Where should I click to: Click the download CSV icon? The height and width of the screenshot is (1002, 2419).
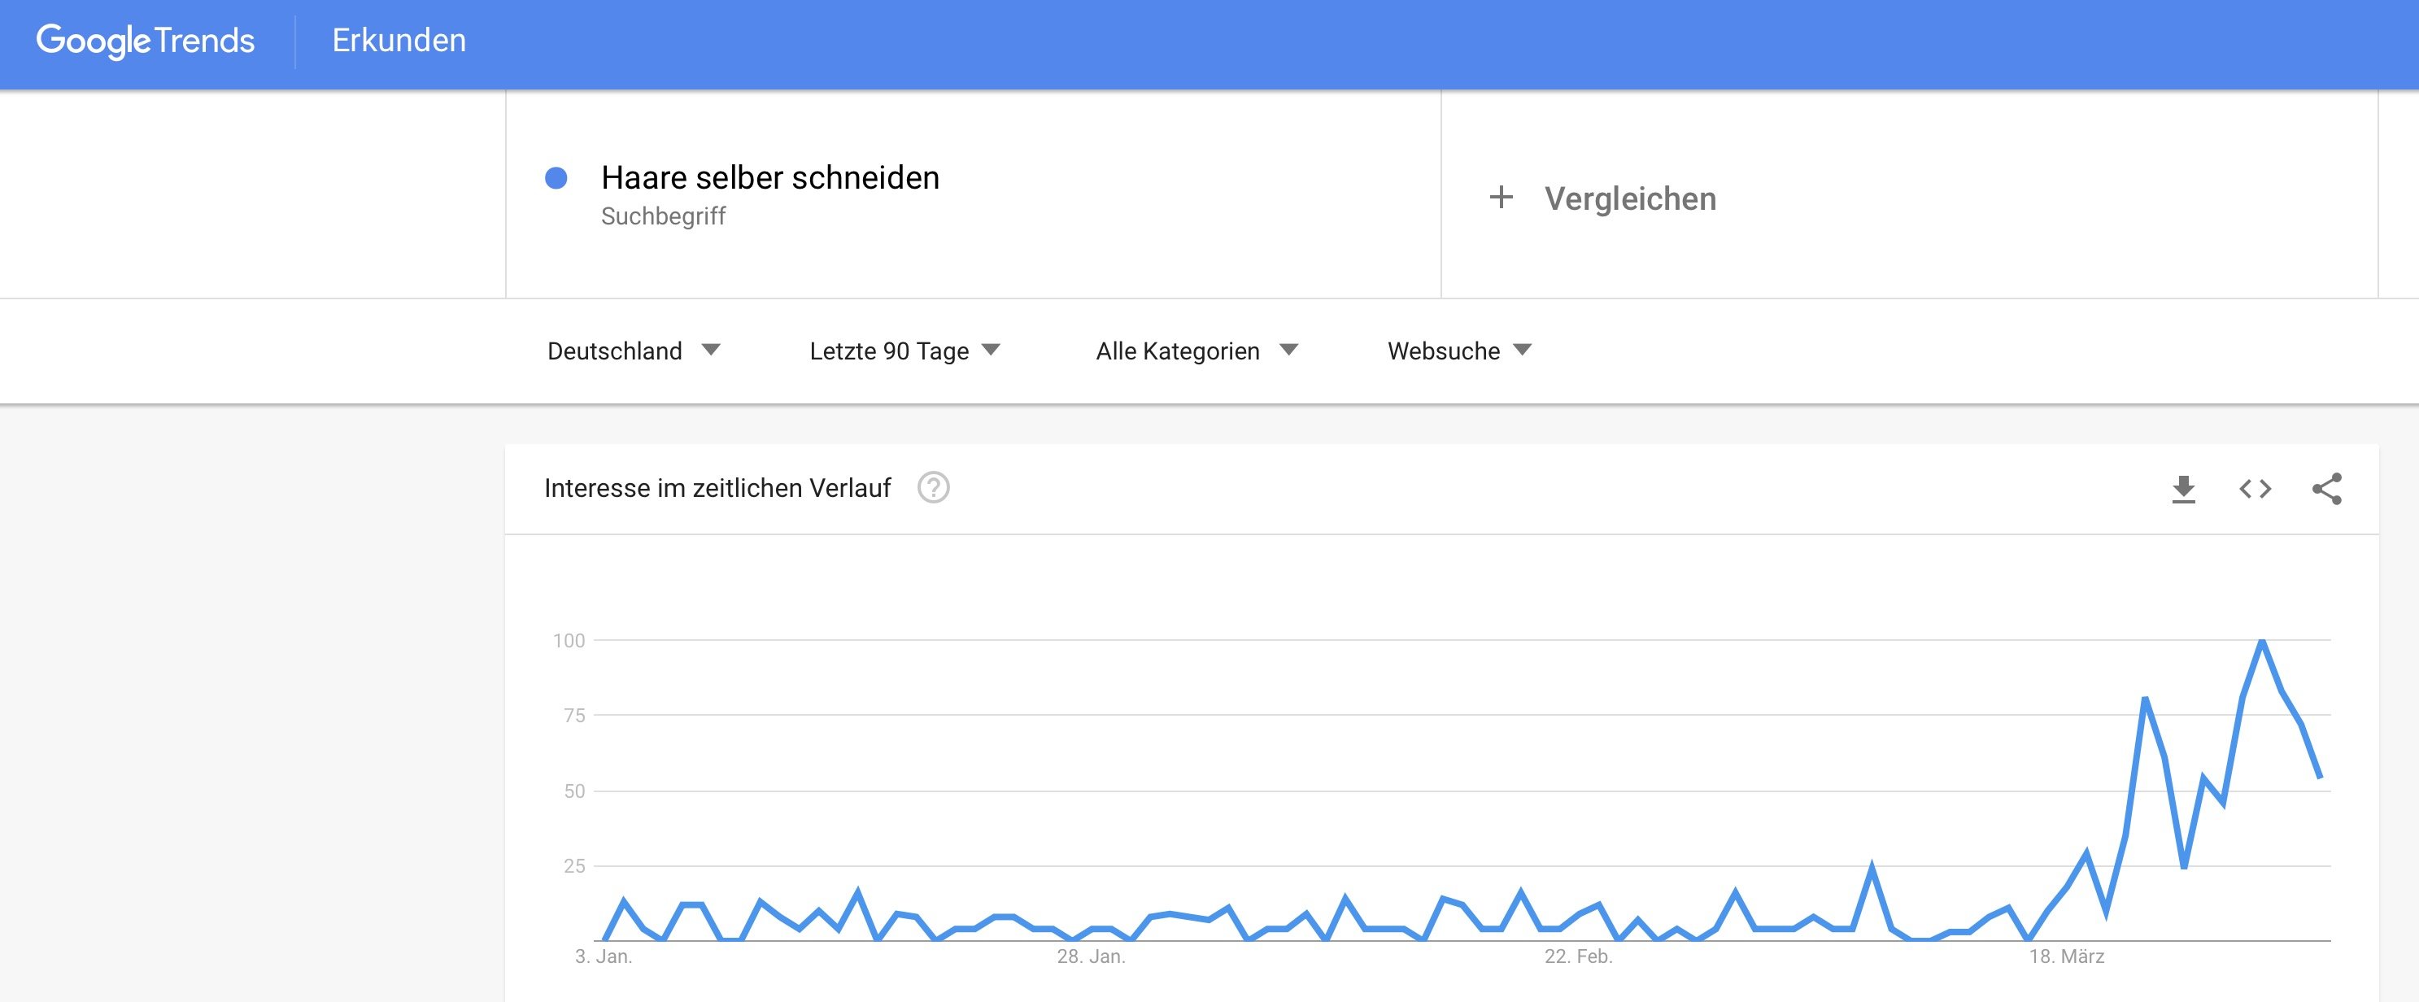click(x=2183, y=490)
